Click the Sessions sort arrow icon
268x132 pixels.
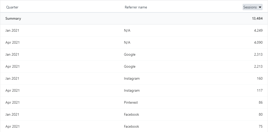point(260,7)
